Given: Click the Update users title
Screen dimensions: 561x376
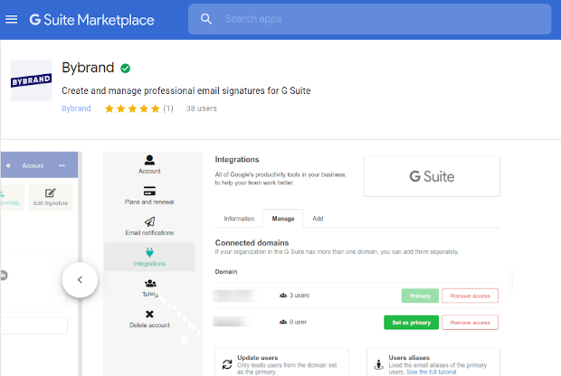Looking at the screenshot, I should [x=258, y=358].
